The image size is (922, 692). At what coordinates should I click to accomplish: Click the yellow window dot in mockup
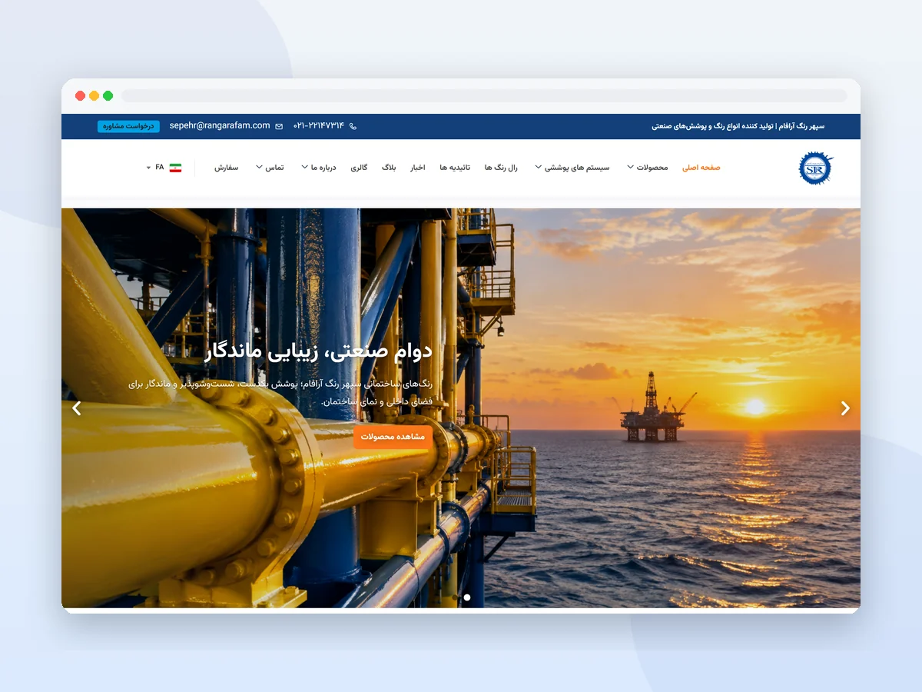click(x=94, y=96)
